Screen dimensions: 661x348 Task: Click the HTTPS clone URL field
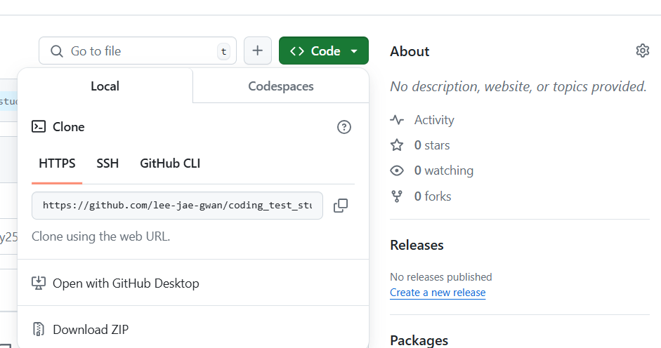tap(177, 206)
